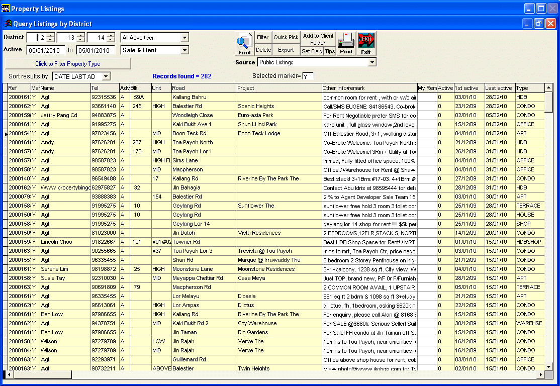The height and width of the screenshot is (386, 560).
Task: Click the Twin Heights project cell
Action: click(x=279, y=368)
